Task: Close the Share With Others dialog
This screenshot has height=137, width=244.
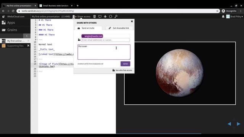Action: click(x=132, y=21)
